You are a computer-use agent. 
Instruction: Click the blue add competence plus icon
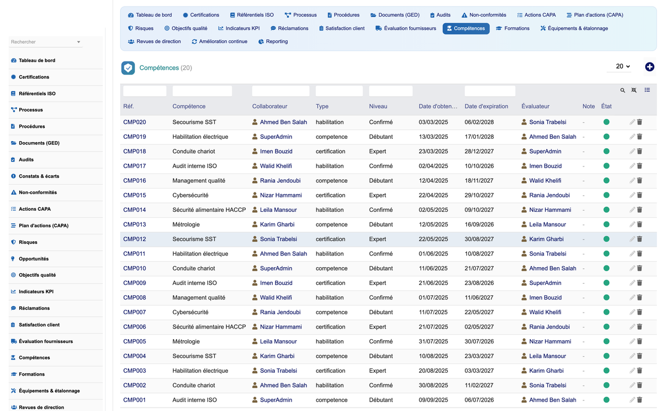(650, 67)
